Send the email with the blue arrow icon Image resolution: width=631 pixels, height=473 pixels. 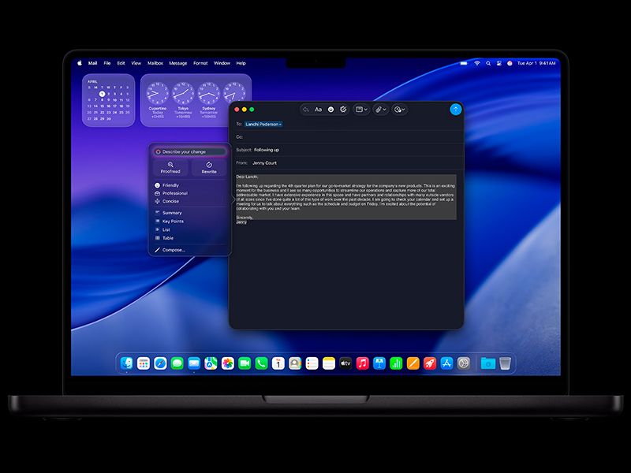455,110
